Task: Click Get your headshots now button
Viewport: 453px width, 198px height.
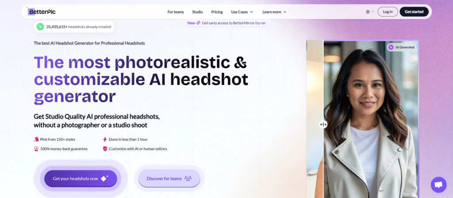Action: 81,179
